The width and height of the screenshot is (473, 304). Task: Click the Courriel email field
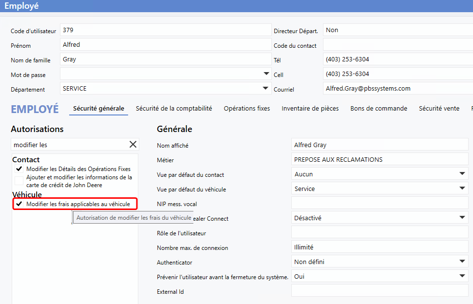[397, 89]
